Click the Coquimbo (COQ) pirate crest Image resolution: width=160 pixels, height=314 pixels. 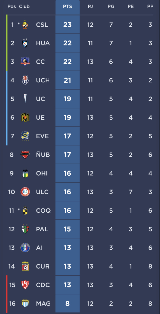coord(25,210)
